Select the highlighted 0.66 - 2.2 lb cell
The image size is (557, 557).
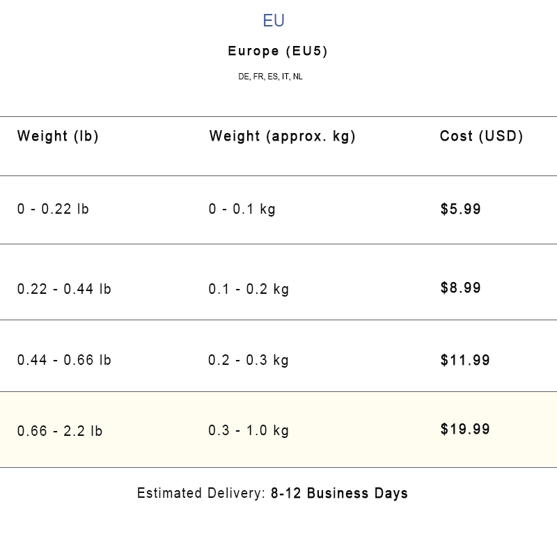click(60, 431)
